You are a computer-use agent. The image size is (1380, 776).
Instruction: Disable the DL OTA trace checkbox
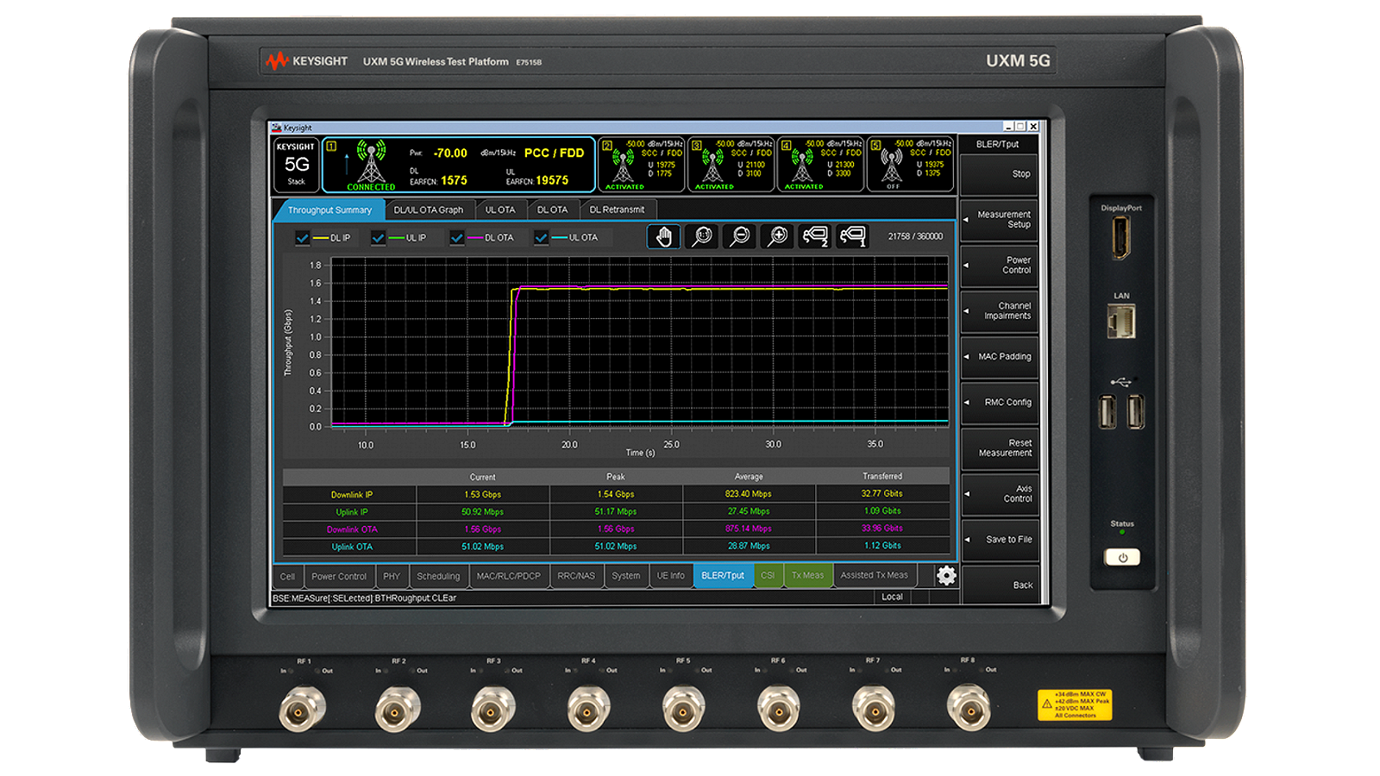coord(457,238)
